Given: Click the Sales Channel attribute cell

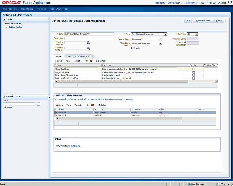Looking at the screenshot, I should 112,113.
